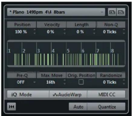Click the Remove Preset minus icon
Viewport: 132px width, 116px height.
coord(121,12)
